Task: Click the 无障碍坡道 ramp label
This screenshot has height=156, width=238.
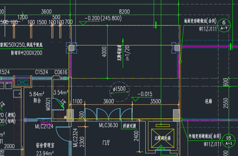Action: point(119,53)
